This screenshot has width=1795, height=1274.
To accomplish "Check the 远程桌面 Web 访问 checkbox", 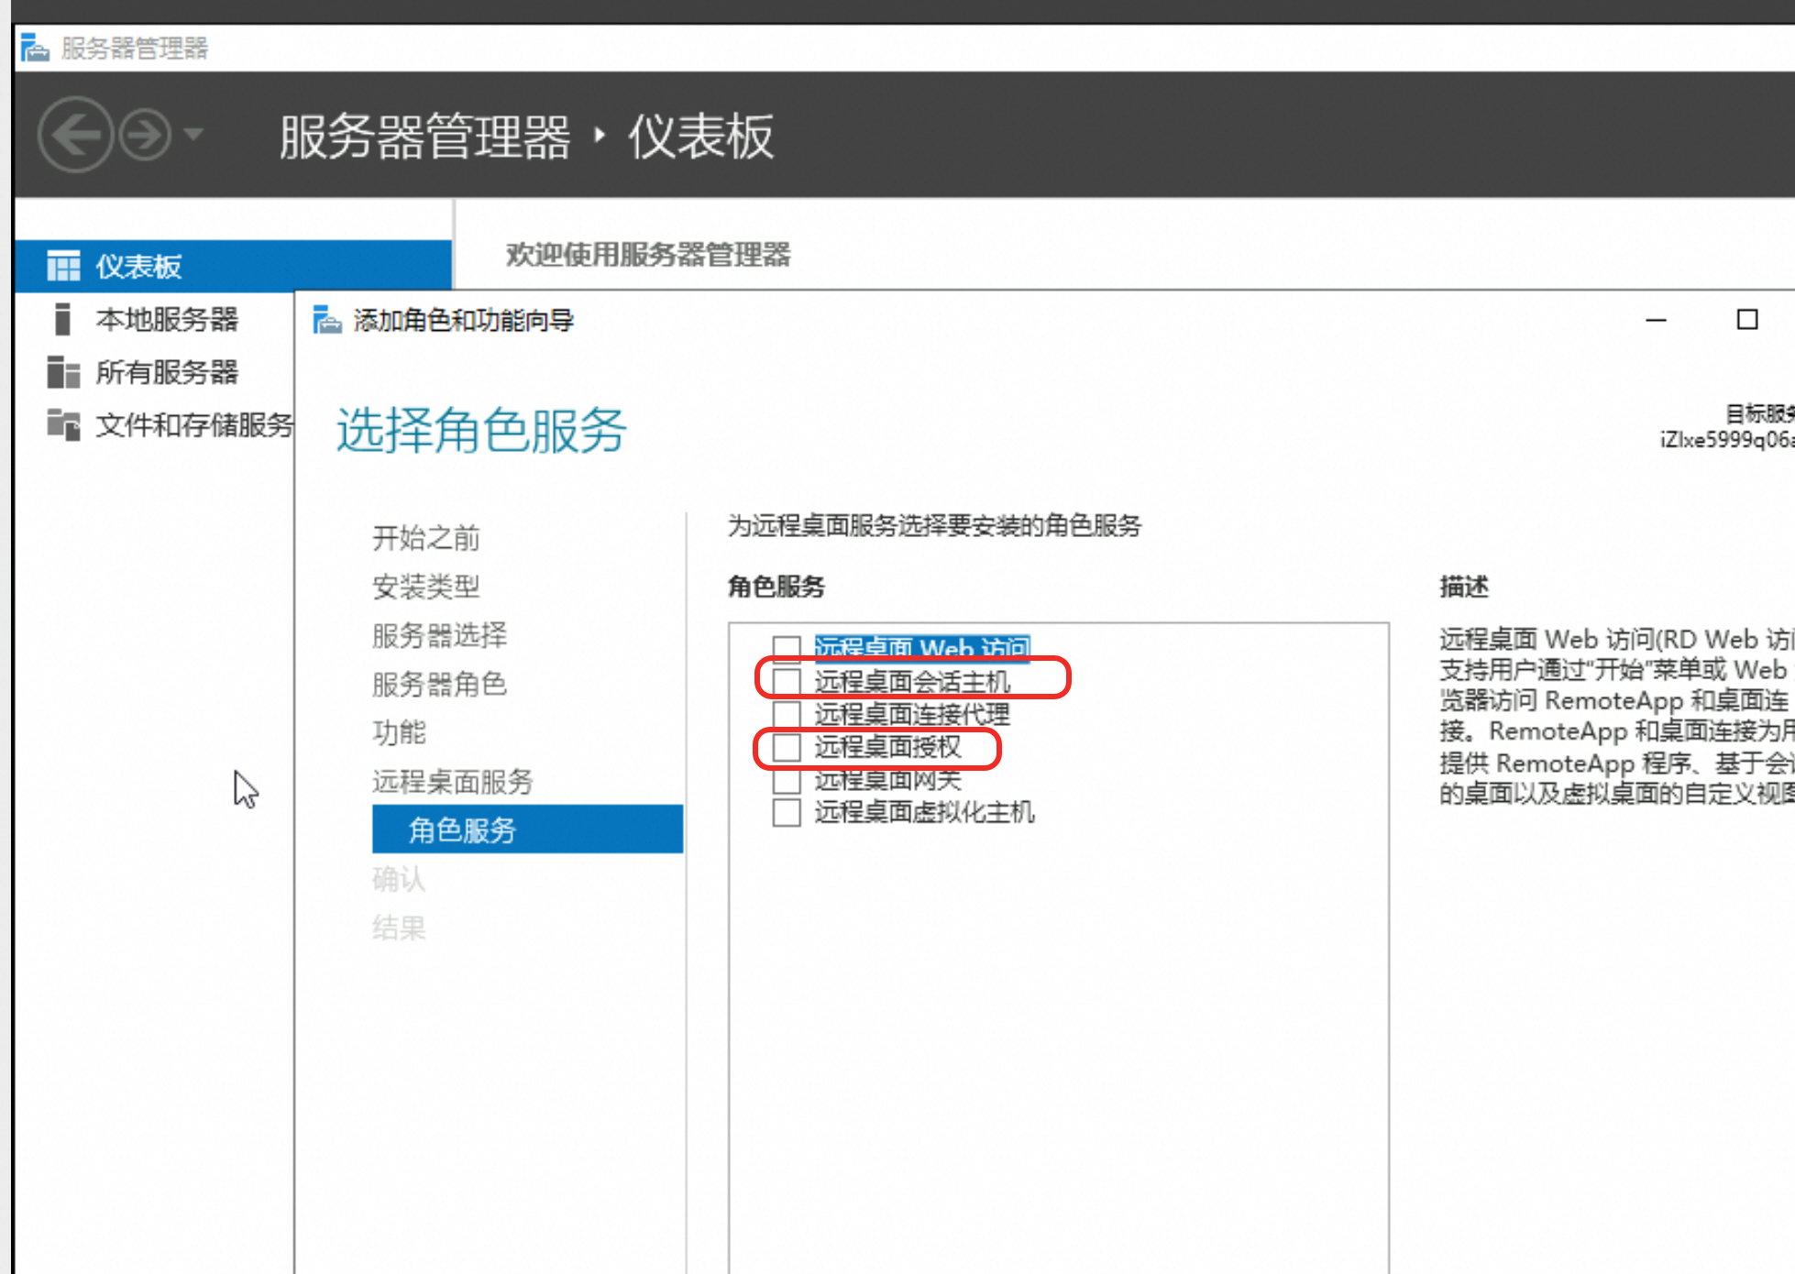I will click(x=787, y=648).
